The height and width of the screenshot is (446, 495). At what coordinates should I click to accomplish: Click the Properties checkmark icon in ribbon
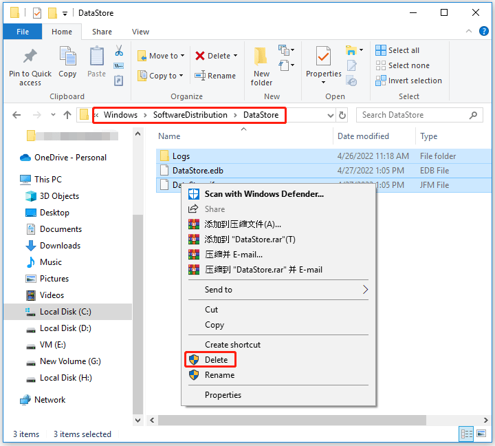point(323,56)
